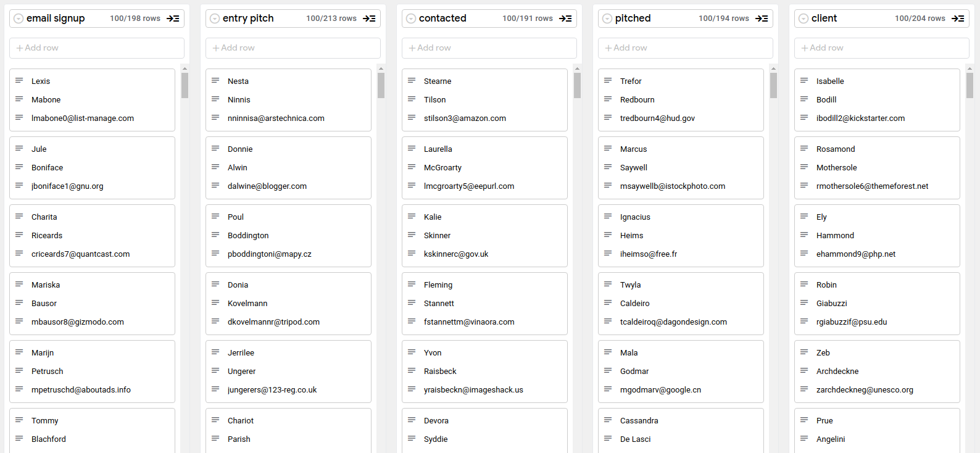Open the email signup column dropdown menu
Screen dimensions: 980x453
(19, 19)
